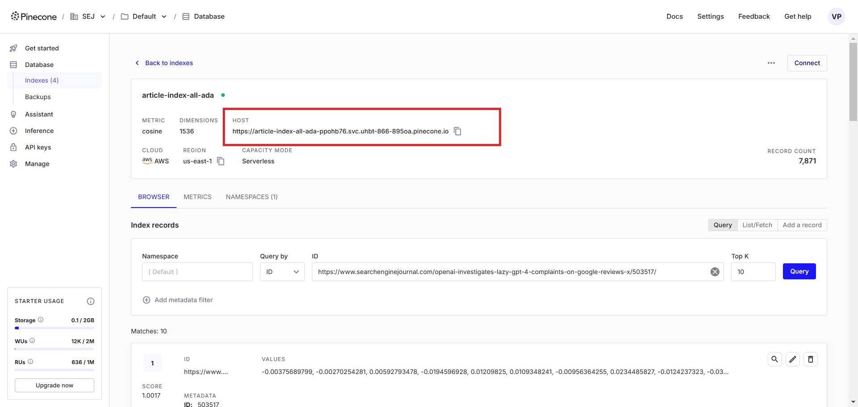Switch to the Metrics tab
Image resolution: width=858 pixels, height=407 pixels.
[197, 197]
